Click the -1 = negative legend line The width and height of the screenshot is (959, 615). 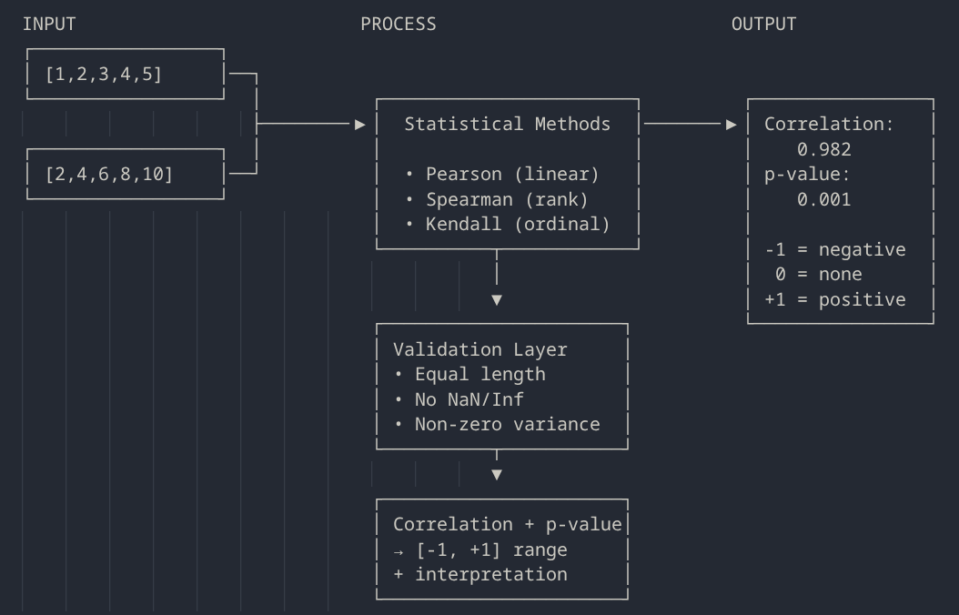(835, 249)
